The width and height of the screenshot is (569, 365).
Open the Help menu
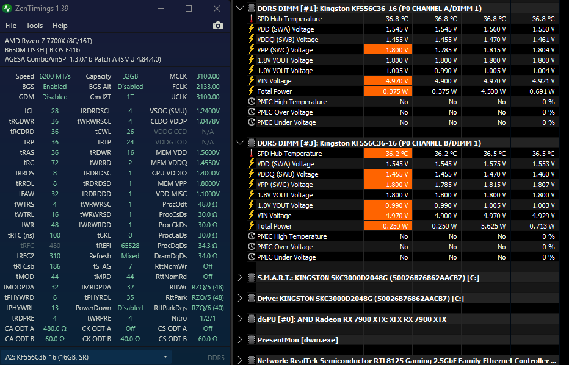click(x=60, y=26)
